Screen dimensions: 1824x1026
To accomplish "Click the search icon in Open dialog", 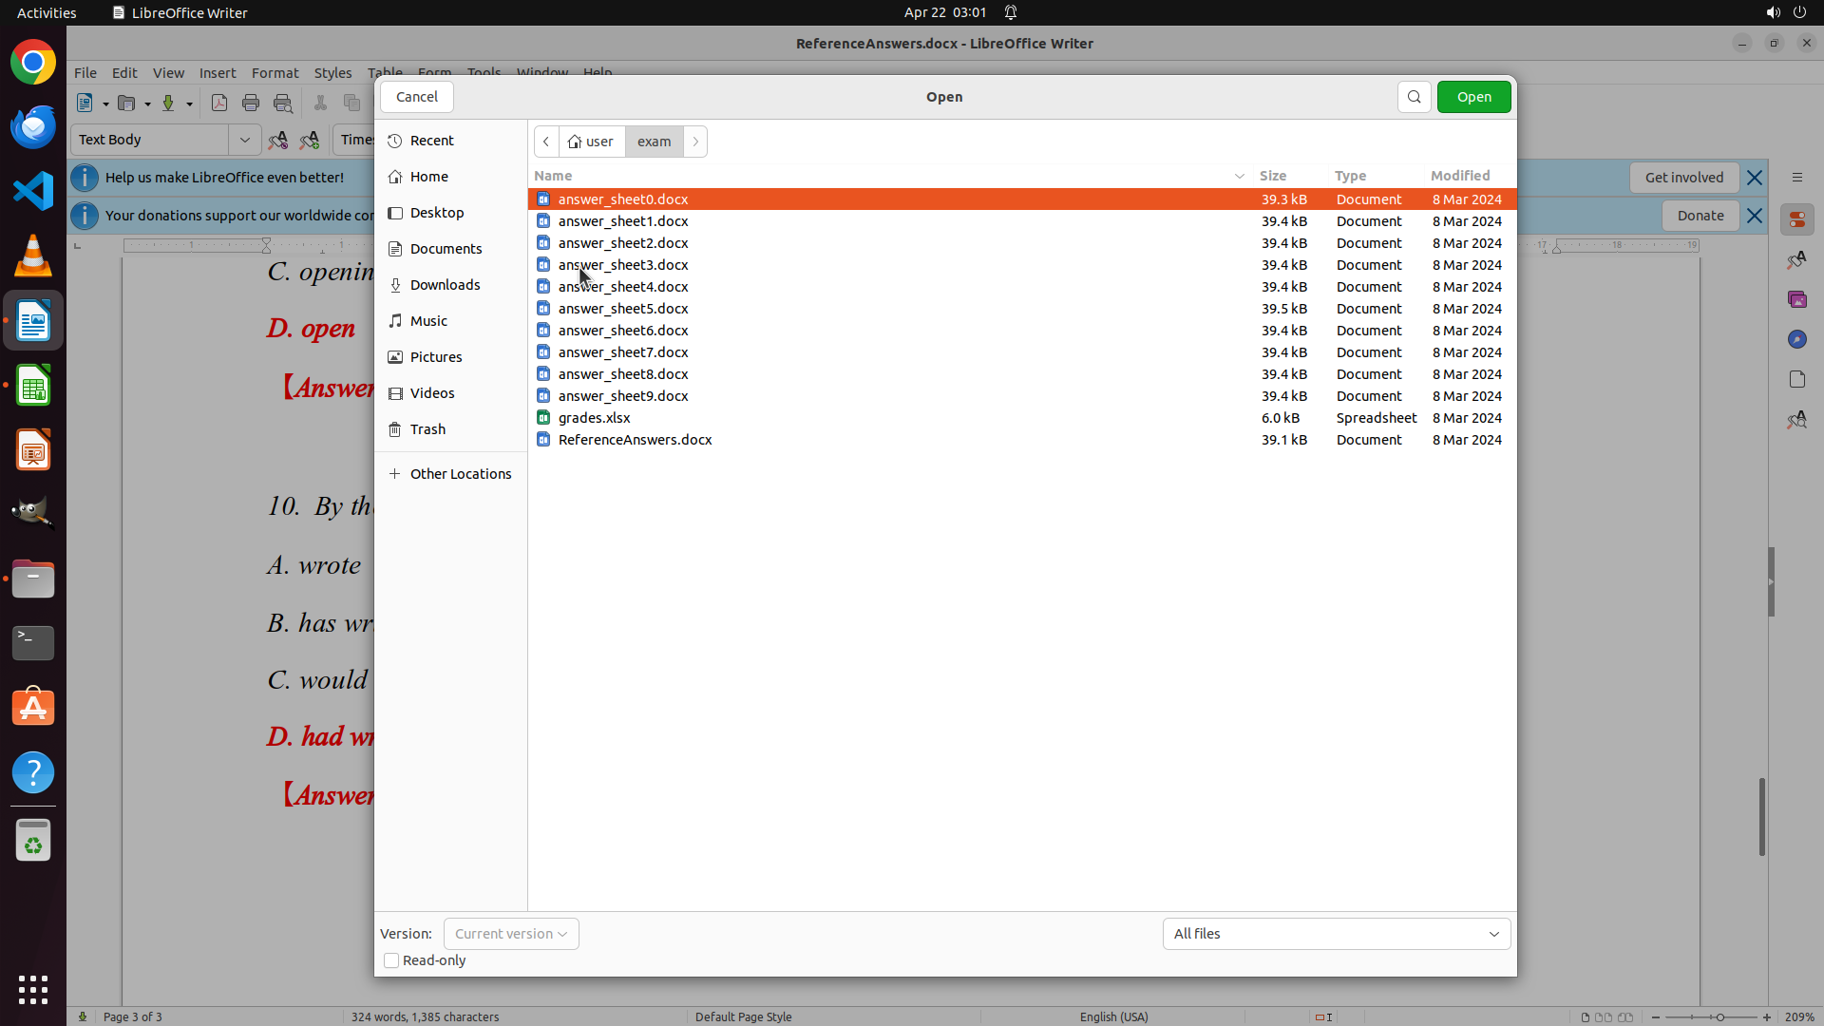I will (x=1414, y=97).
